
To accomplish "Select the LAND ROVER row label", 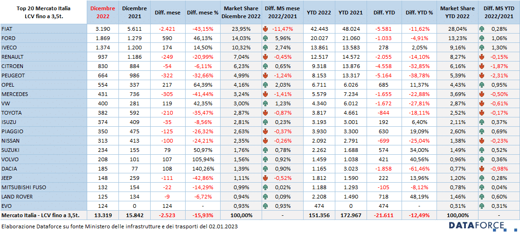I will click(43, 197).
